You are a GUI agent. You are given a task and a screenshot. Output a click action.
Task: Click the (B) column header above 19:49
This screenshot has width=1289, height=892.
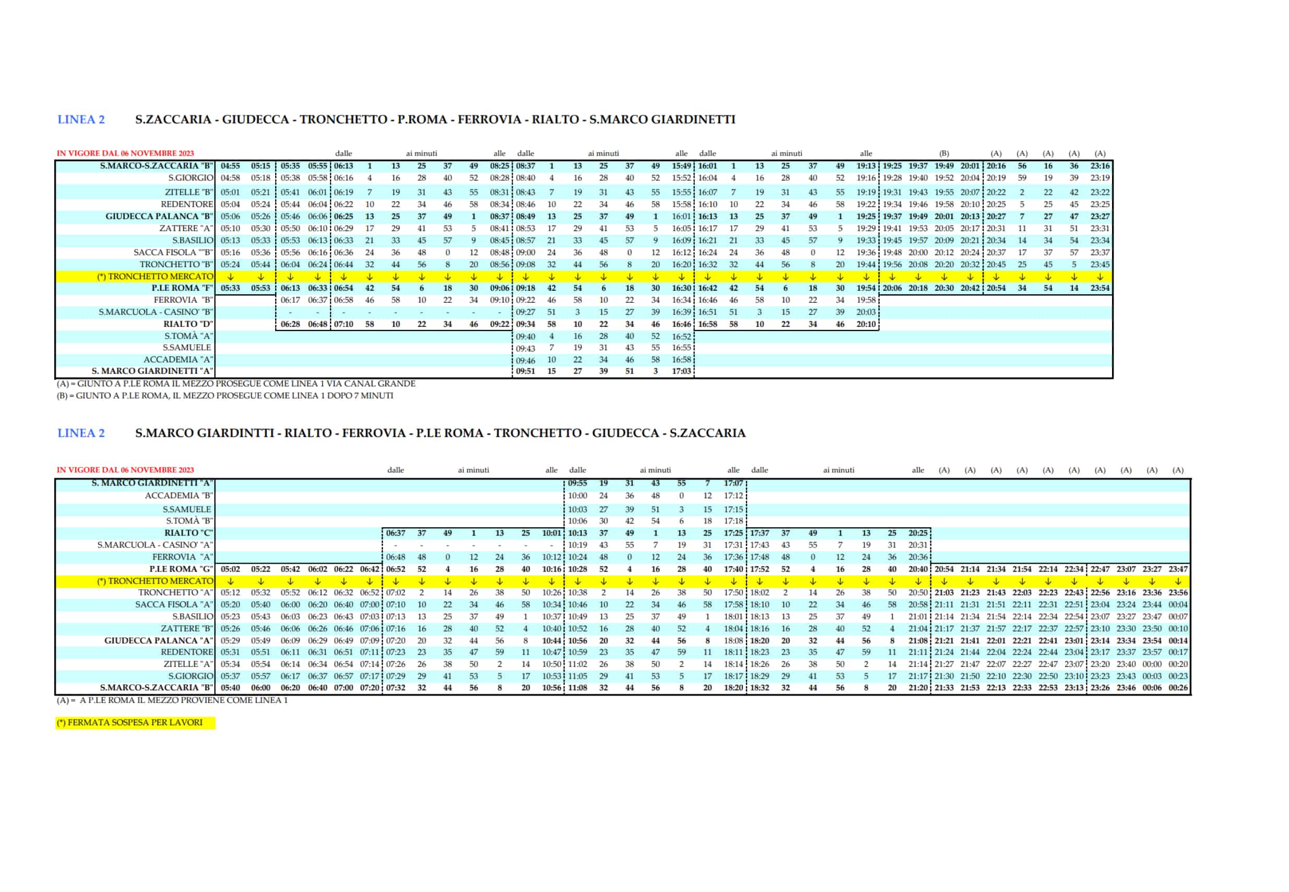tap(944, 153)
